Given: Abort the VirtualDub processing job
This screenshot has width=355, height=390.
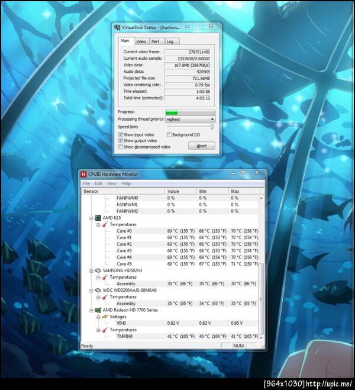Looking at the screenshot, I should pos(202,146).
